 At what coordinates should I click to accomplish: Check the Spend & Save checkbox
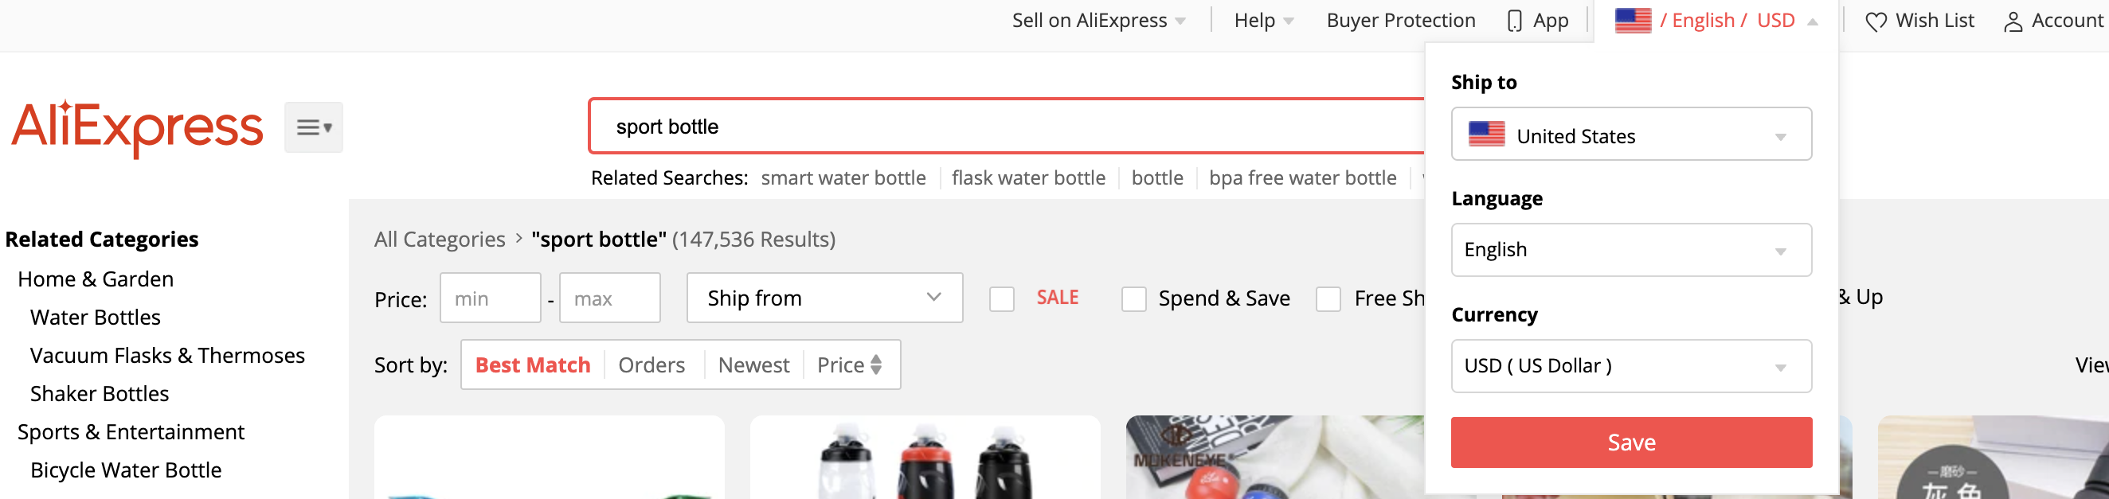tap(1134, 298)
